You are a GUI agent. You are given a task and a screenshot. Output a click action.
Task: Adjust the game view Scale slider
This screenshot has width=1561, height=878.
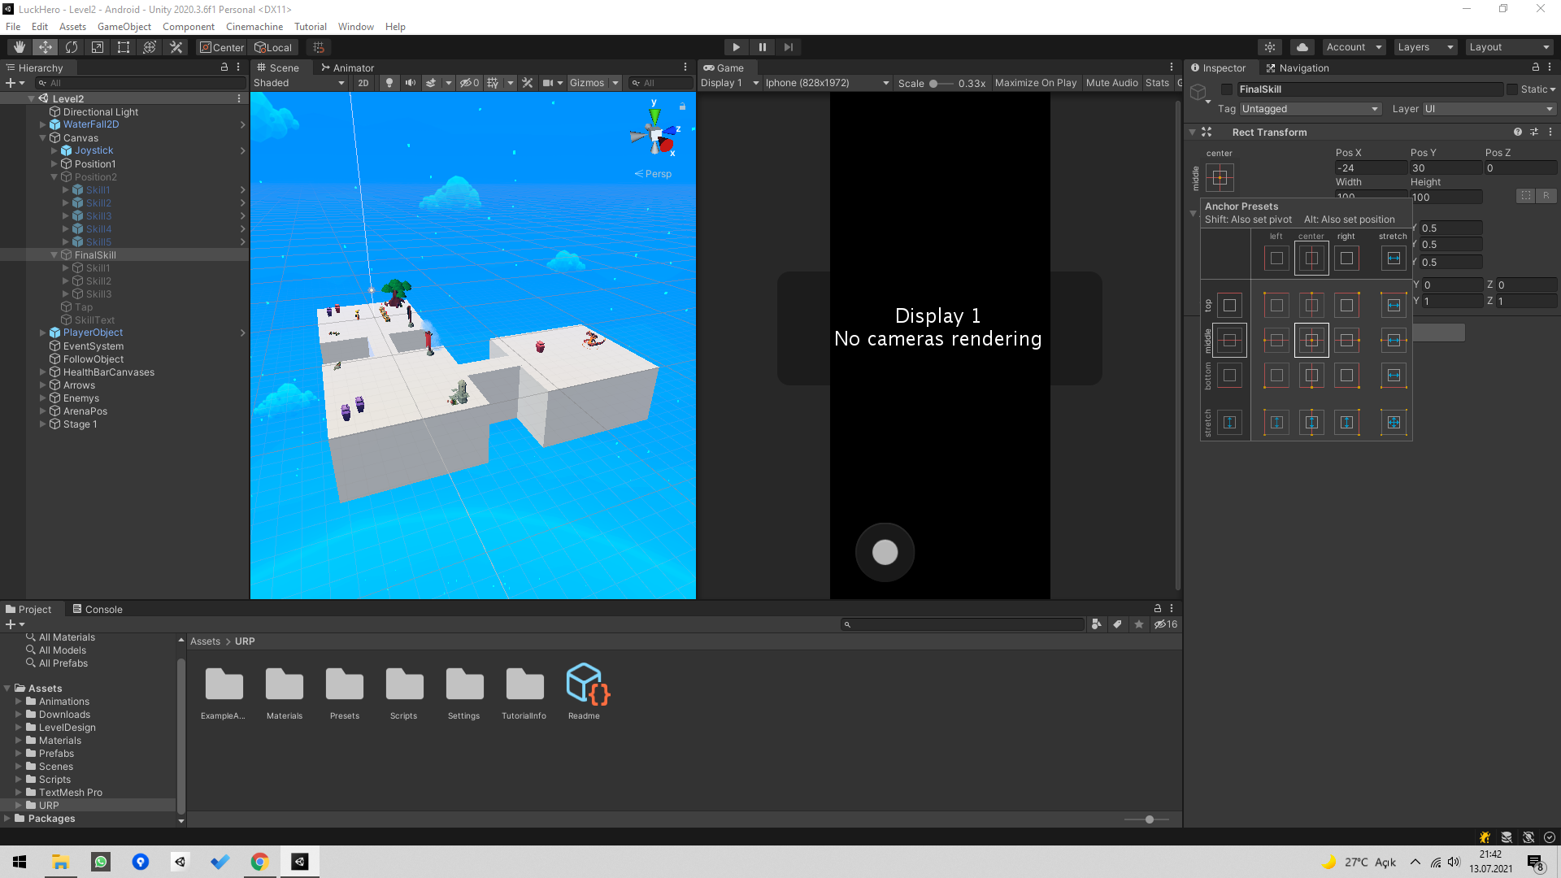(934, 83)
